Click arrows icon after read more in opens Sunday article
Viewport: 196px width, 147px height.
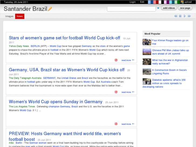tap(133, 124)
